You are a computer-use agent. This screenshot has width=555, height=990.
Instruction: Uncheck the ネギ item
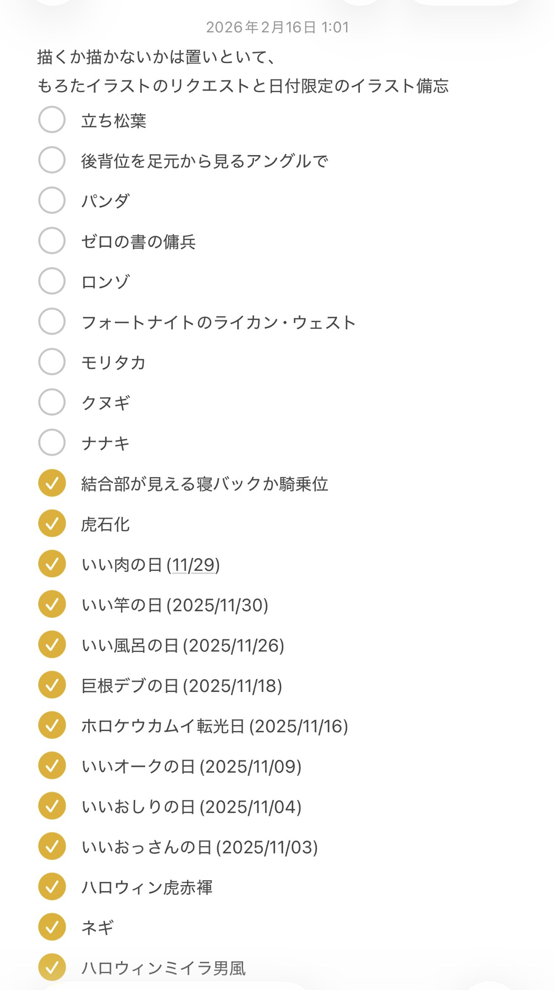click(52, 927)
